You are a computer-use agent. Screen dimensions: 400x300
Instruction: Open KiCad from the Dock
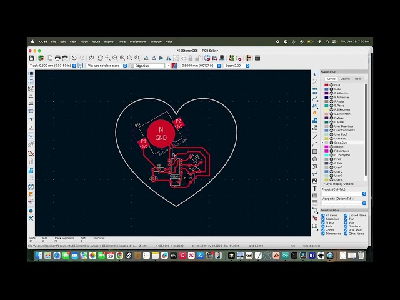(312, 256)
